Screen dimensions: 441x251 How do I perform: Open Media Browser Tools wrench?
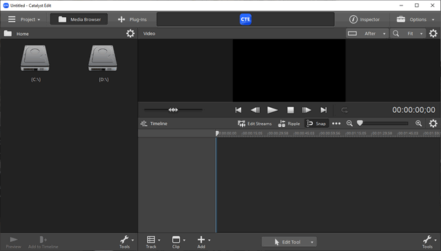tap(124, 242)
